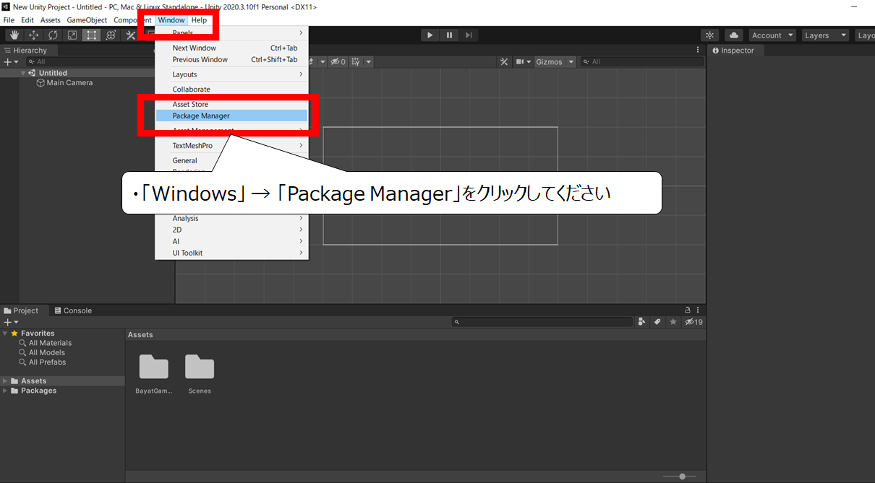Open the Help menu
Image resolution: width=875 pixels, height=483 pixels.
pos(199,20)
